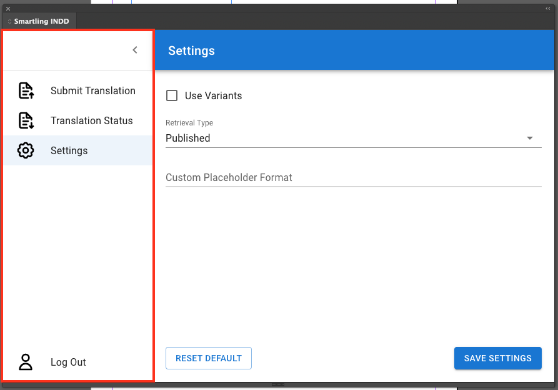This screenshot has height=390, width=558.
Task: Click the panel resize grip at bottom edge
Action: (x=278, y=384)
